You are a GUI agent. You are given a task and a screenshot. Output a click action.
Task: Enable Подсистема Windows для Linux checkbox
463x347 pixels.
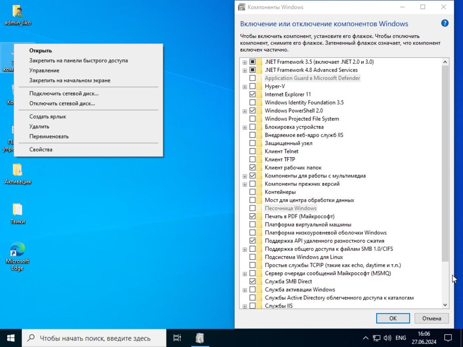point(252,257)
